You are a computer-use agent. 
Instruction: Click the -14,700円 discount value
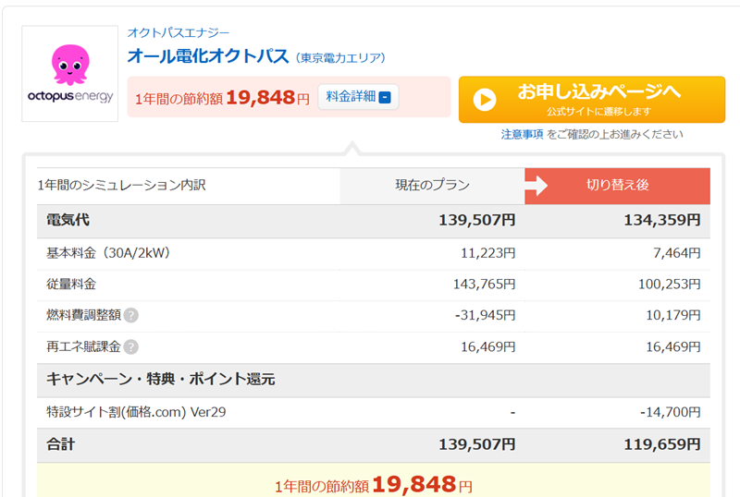[x=670, y=412]
